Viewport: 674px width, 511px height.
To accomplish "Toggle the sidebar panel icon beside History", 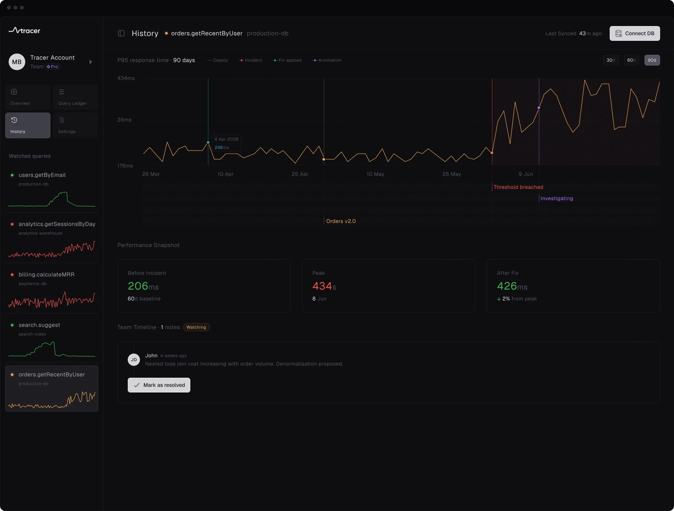I will pyautogui.click(x=121, y=33).
